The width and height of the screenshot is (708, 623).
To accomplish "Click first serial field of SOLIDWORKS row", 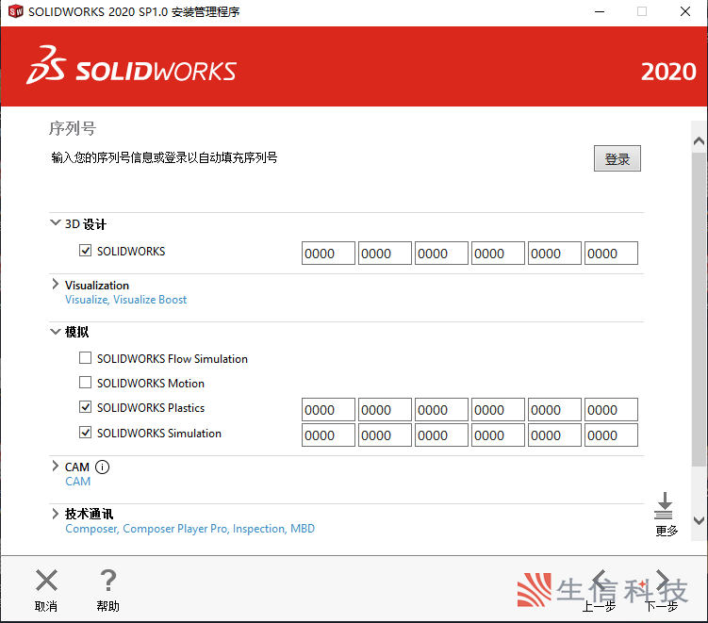I will 328,254.
